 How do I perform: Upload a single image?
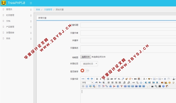[x=162, y=82]
